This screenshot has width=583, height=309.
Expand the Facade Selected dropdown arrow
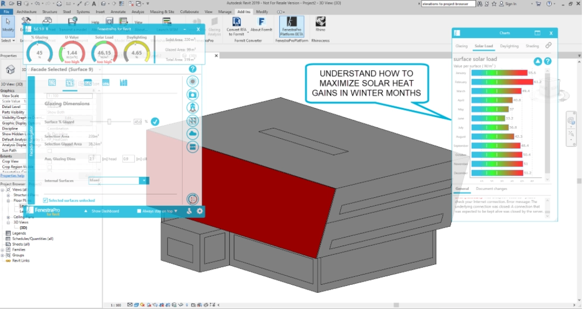(x=99, y=69)
